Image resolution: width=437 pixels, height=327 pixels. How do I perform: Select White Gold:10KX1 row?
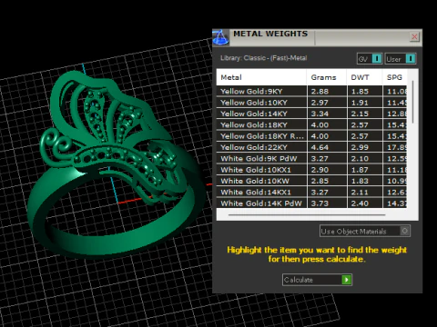point(311,170)
